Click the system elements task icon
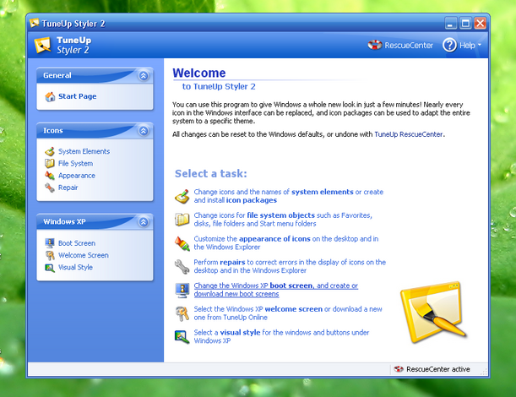Viewport: 516px width, 397px height. point(182,196)
